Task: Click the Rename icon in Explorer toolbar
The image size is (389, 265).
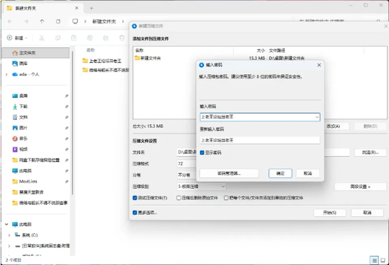Action: tap(90, 38)
